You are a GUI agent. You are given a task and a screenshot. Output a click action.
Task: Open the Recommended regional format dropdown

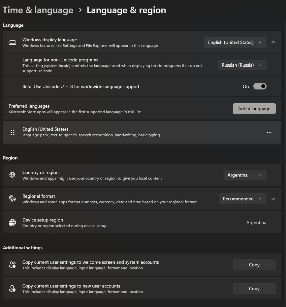242,199
